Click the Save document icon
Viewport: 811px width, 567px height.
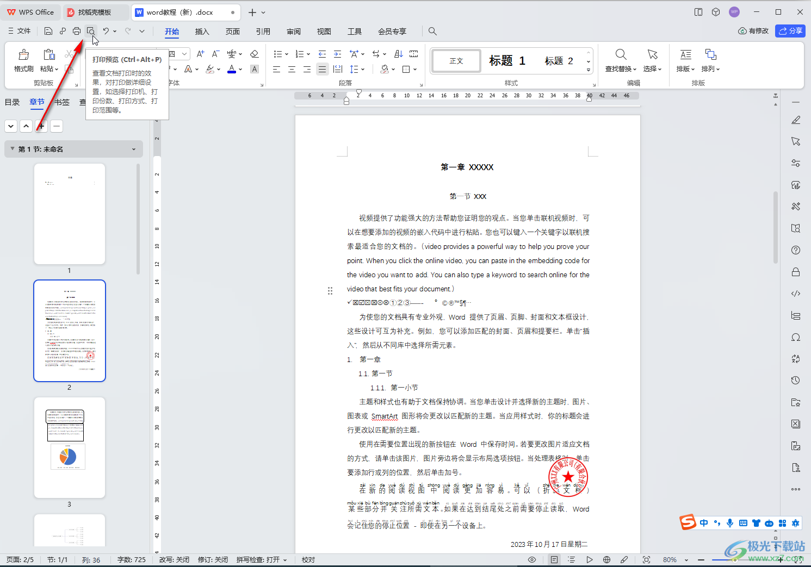(x=48, y=31)
